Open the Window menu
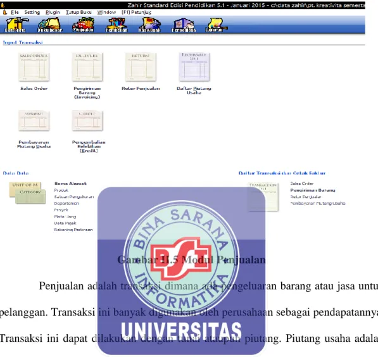378x357 pixels. click(106, 12)
